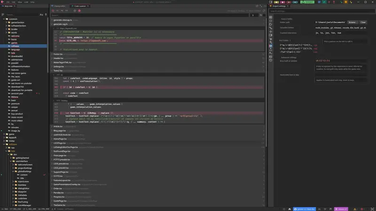Expand the gameSection folder
376x211 pixels.
6,22
